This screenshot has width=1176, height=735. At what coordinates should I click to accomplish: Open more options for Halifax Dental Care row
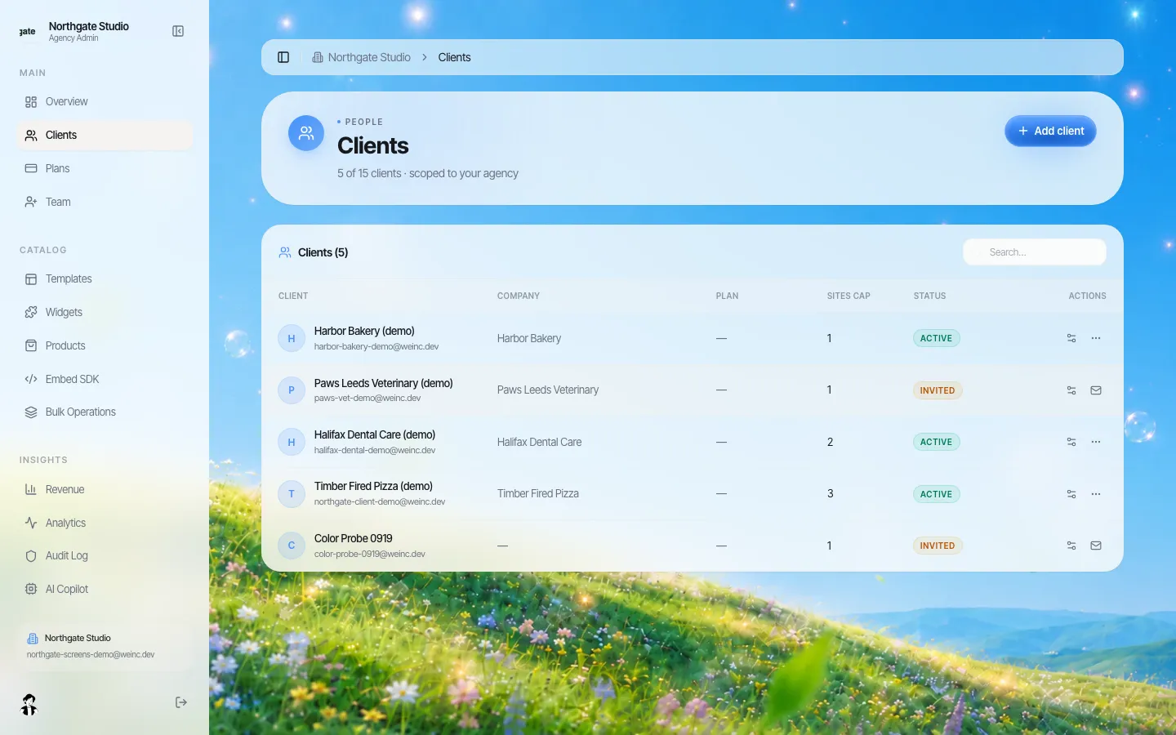pos(1096,442)
